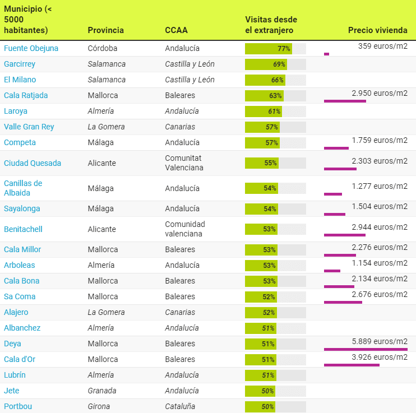Click the Municipio column header

[x=27, y=20]
